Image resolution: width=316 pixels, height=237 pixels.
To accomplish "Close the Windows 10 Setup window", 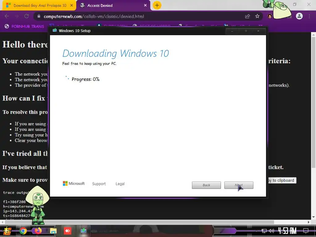I will [x=258, y=31].
